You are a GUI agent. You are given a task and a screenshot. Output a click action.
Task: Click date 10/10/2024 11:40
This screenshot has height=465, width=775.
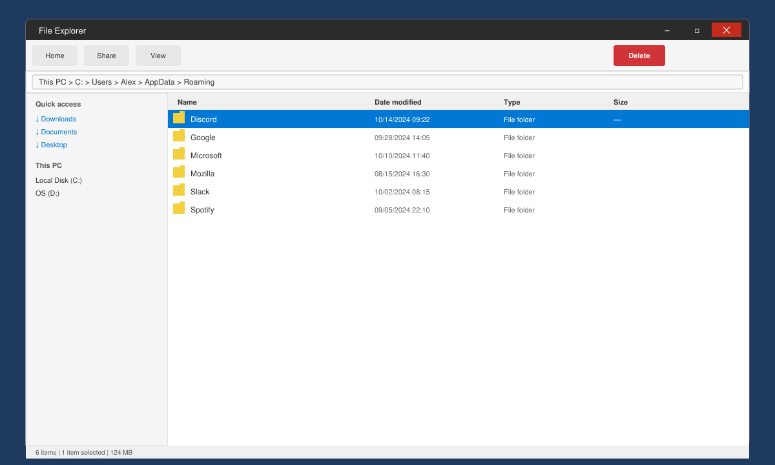pos(402,156)
